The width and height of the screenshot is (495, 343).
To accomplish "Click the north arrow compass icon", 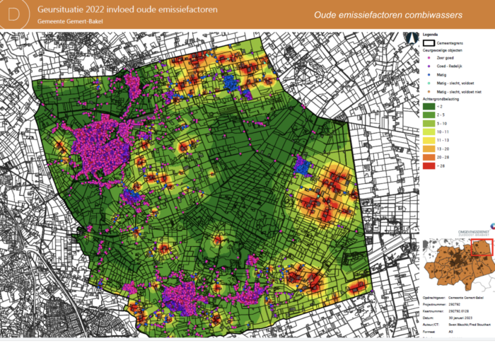I will tap(411, 38).
